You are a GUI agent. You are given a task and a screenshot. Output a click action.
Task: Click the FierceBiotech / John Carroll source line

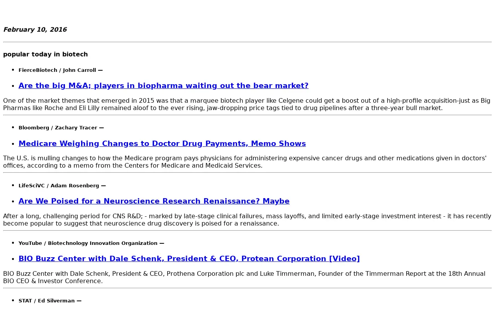[x=61, y=70]
